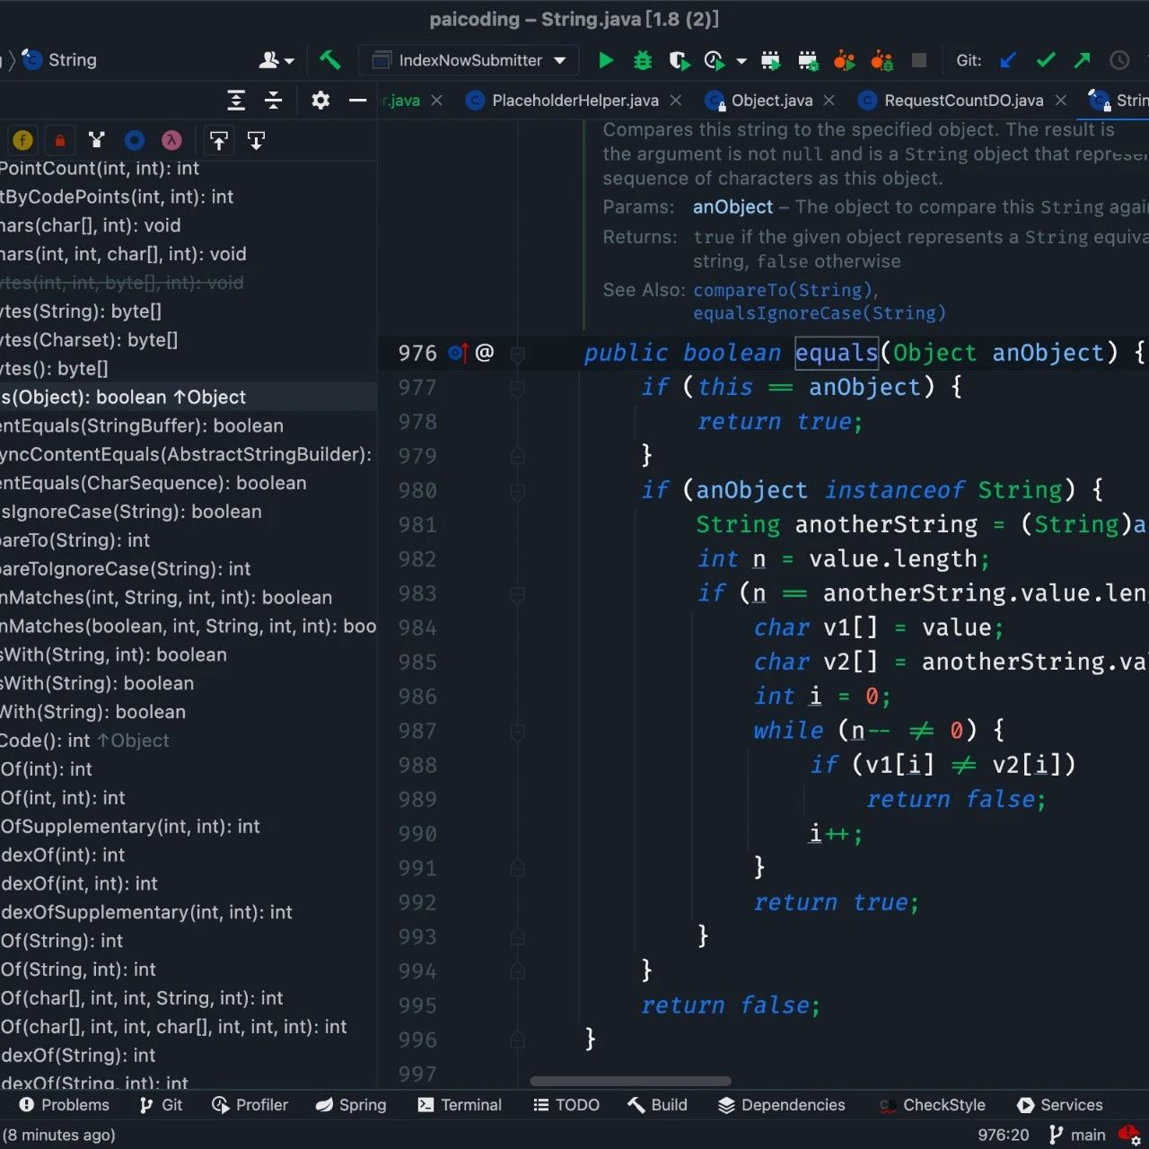1149x1149 pixels.
Task: Click the editor horizontal scrollbar
Action: 630,1081
